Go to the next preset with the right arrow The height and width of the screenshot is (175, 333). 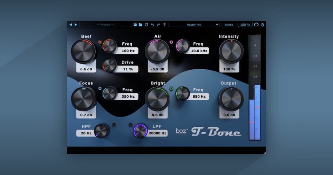pos(76,25)
